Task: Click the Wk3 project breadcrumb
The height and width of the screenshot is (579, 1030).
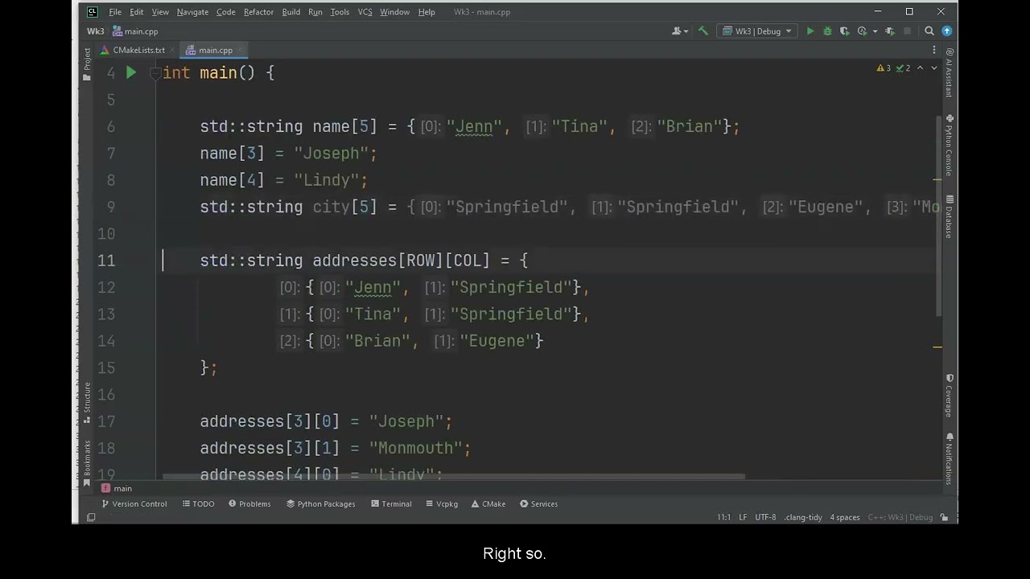Action: 96,31
